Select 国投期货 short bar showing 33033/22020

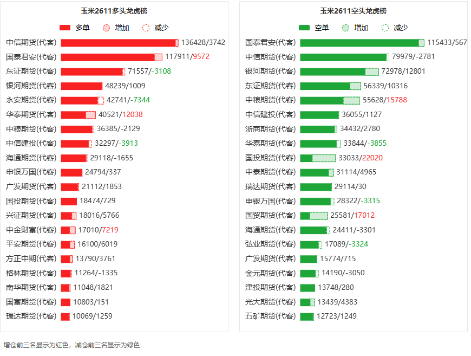317,158
